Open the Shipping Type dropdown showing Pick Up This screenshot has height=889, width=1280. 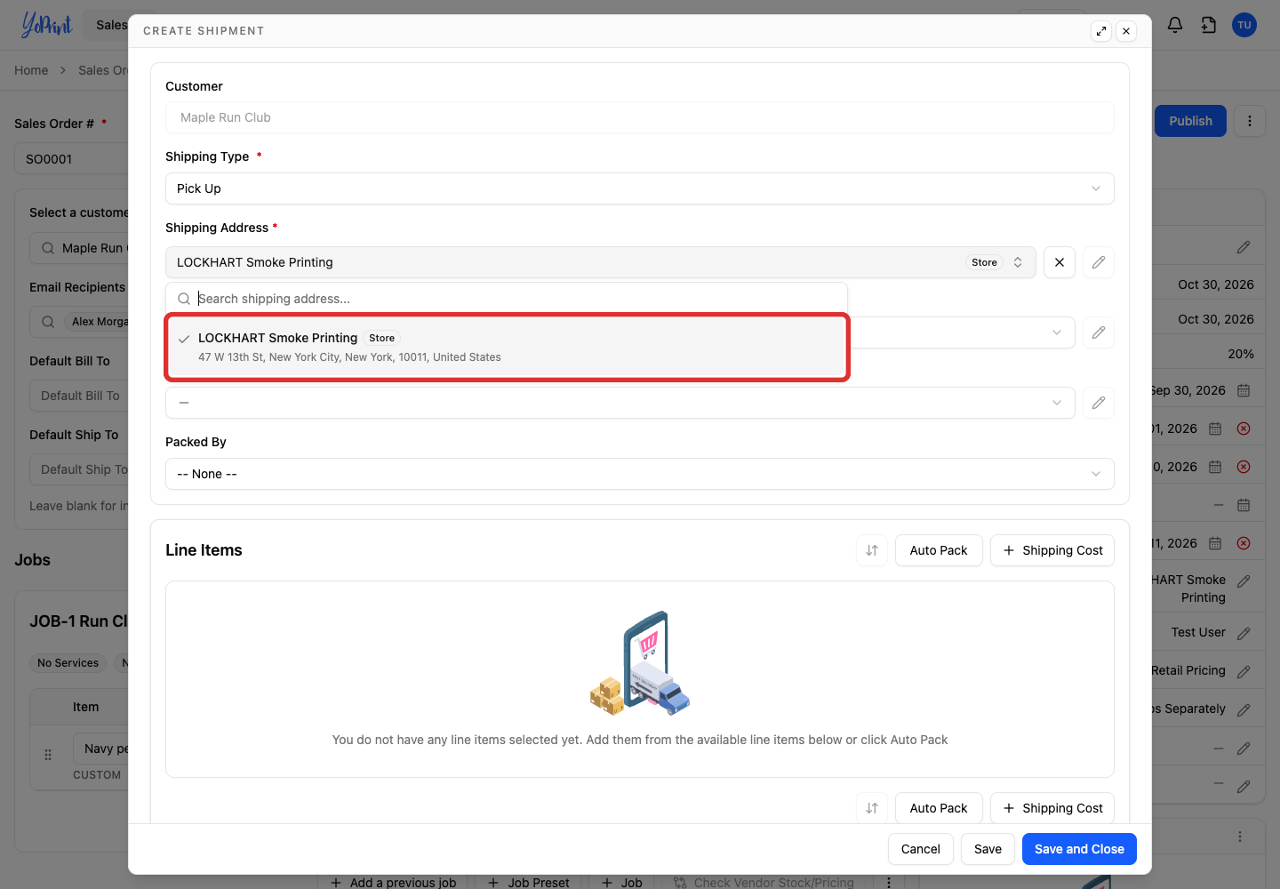pyautogui.click(x=640, y=188)
